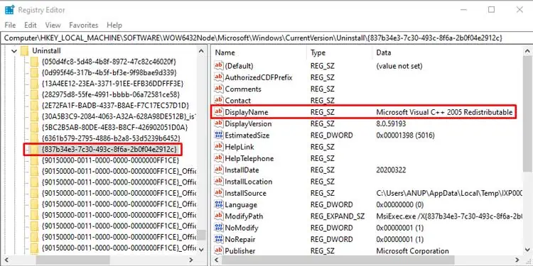
Task: Select the Language DWORD icon
Action: click(219, 204)
